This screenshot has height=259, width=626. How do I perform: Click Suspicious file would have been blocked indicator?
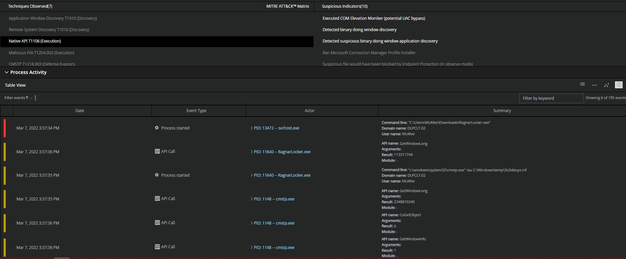398,64
